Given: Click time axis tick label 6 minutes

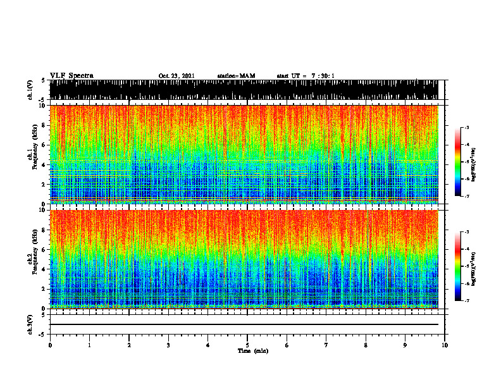Looking at the screenshot, I should pyautogui.click(x=287, y=345).
